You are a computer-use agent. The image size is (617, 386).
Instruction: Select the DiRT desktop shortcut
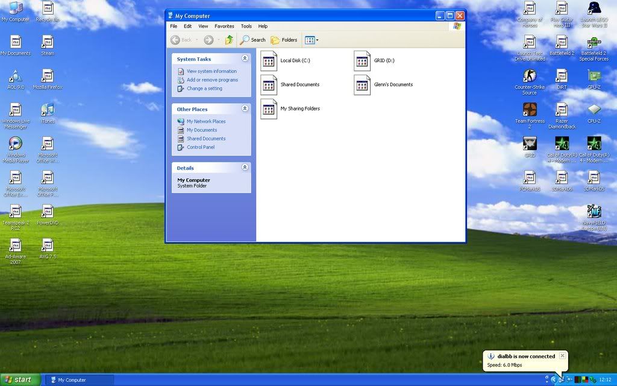tap(562, 79)
